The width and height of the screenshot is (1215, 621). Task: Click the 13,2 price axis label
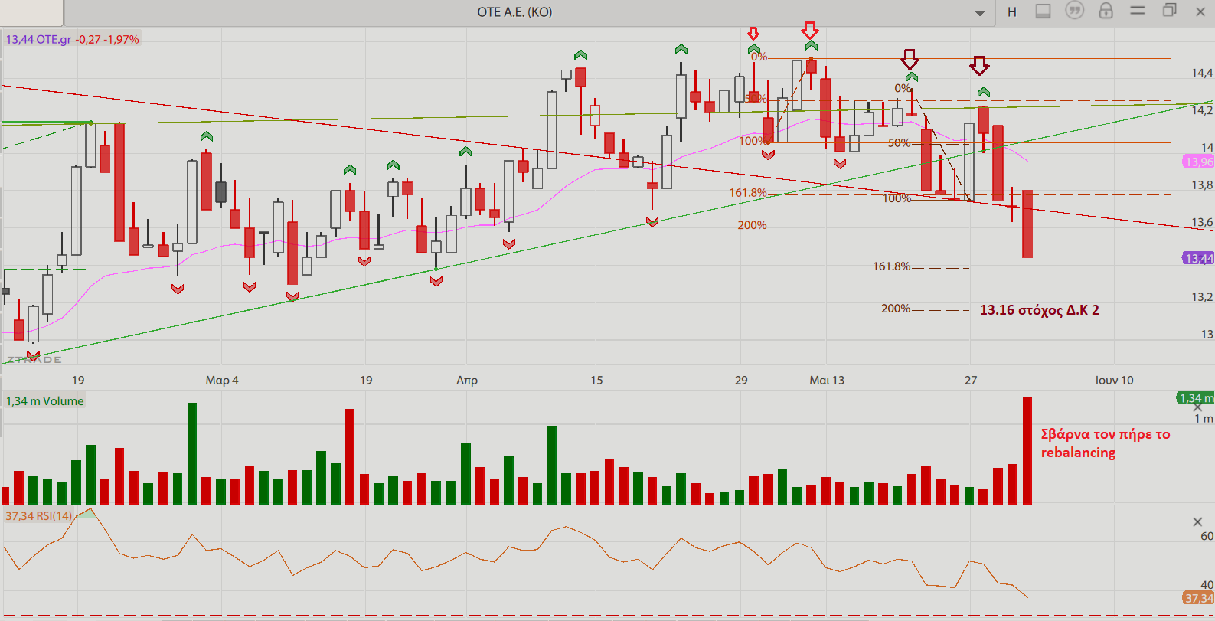[x=1202, y=297]
